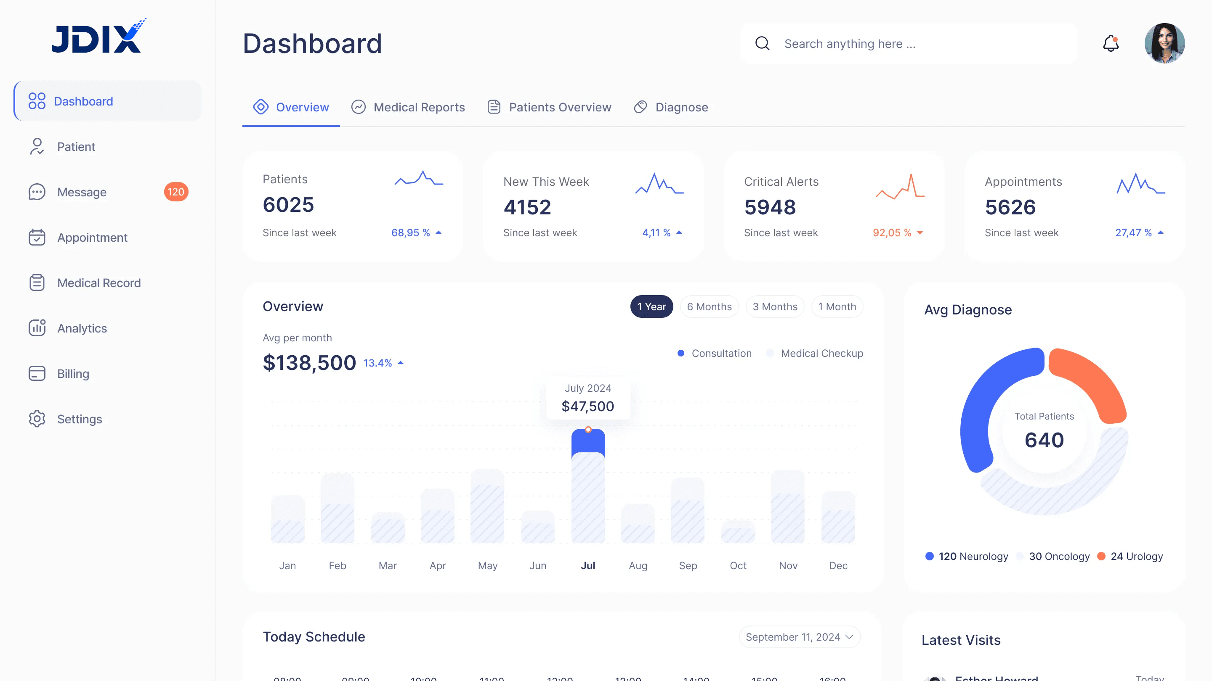The height and width of the screenshot is (681, 1212).
Task: Switch to the 6 Months filter
Action: (x=709, y=306)
